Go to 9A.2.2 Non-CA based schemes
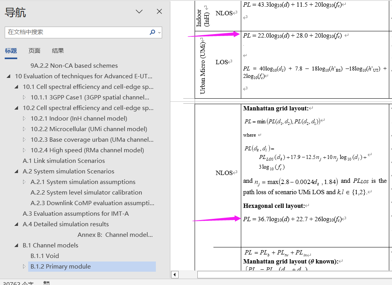Image resolution: width=392 pixels, height=285 pixels. point(74,66)
